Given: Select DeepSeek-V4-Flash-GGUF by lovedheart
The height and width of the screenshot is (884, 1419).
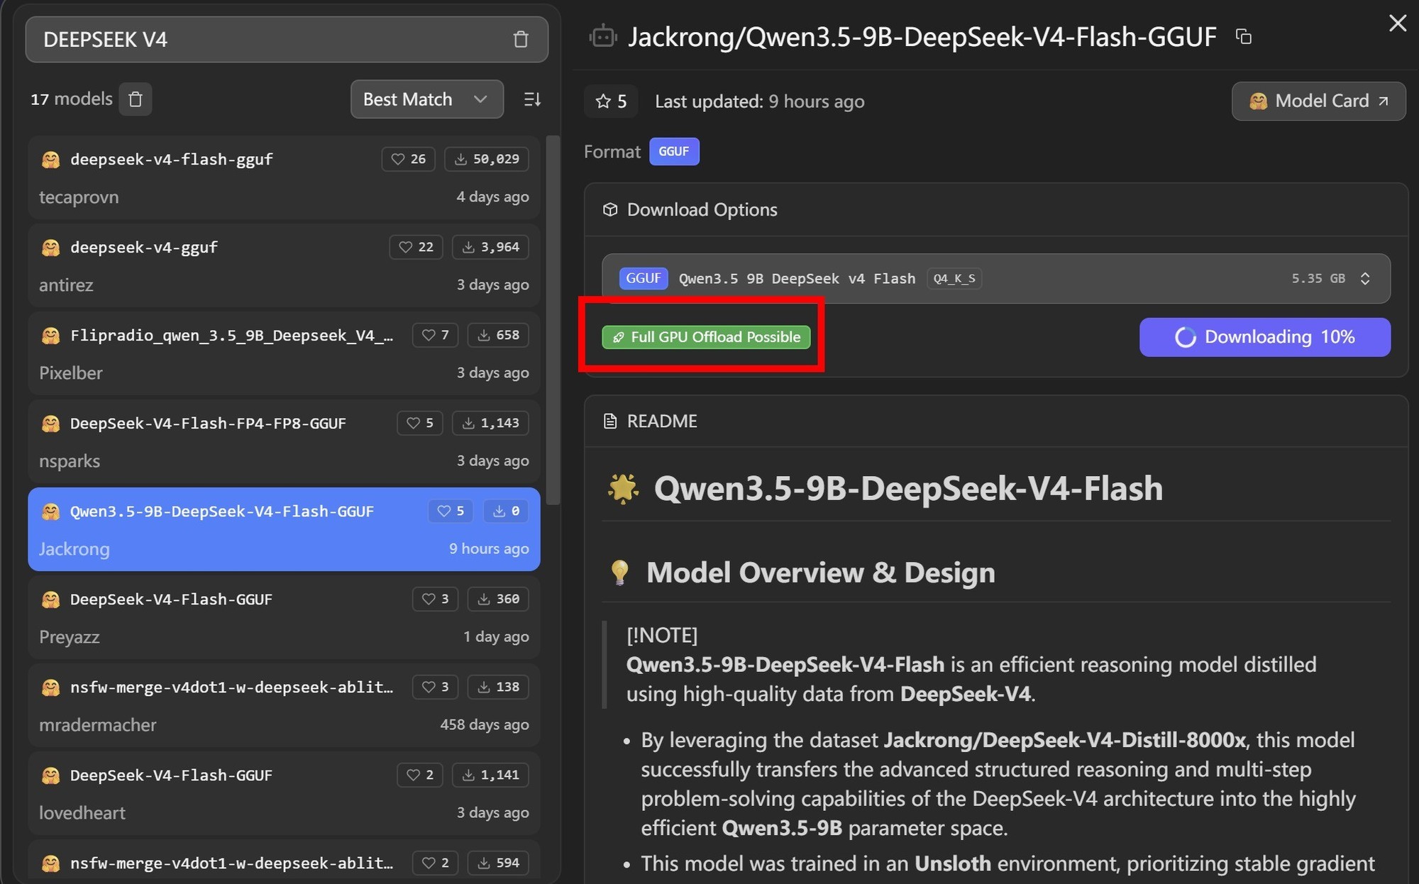Looking at the screenshot, I should (284, 793).
